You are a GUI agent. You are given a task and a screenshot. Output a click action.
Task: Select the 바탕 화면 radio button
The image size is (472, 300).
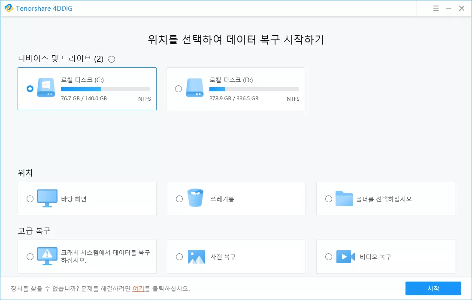(x=30, y=199)
